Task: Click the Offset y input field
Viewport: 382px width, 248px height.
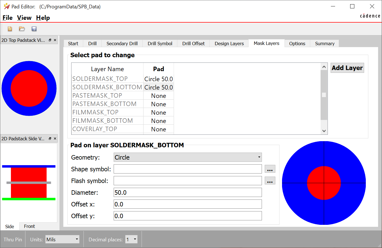Action: pos(188,216)
